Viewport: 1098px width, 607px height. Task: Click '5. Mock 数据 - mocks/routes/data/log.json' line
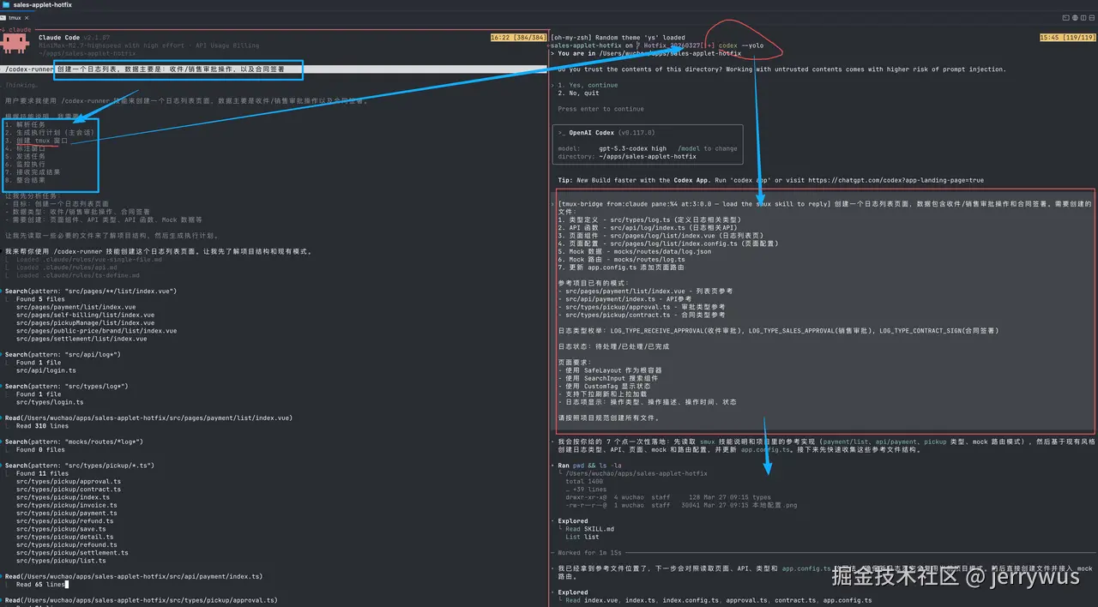(x=634, y=252)
